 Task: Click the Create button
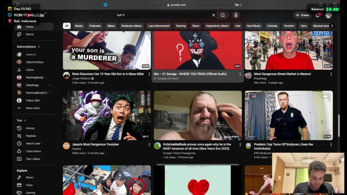click(x=302, y=15)
